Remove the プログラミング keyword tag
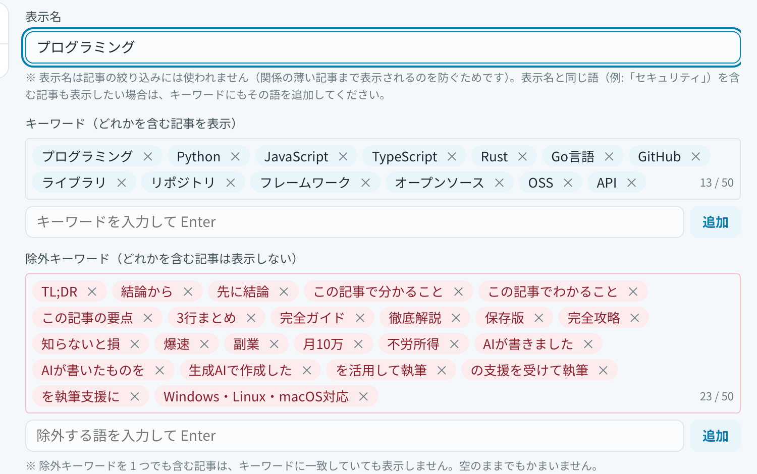Image resolution: width=757 pixels, height=474 pixels. [148, 156]
